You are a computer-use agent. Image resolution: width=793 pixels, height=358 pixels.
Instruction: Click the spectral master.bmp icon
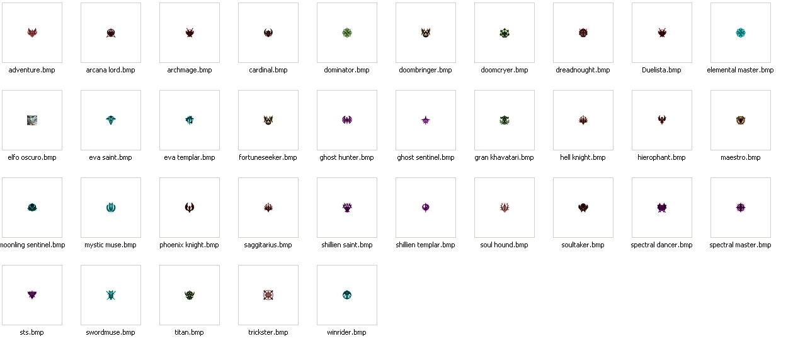pyautogui.click(x=741, y=208)
